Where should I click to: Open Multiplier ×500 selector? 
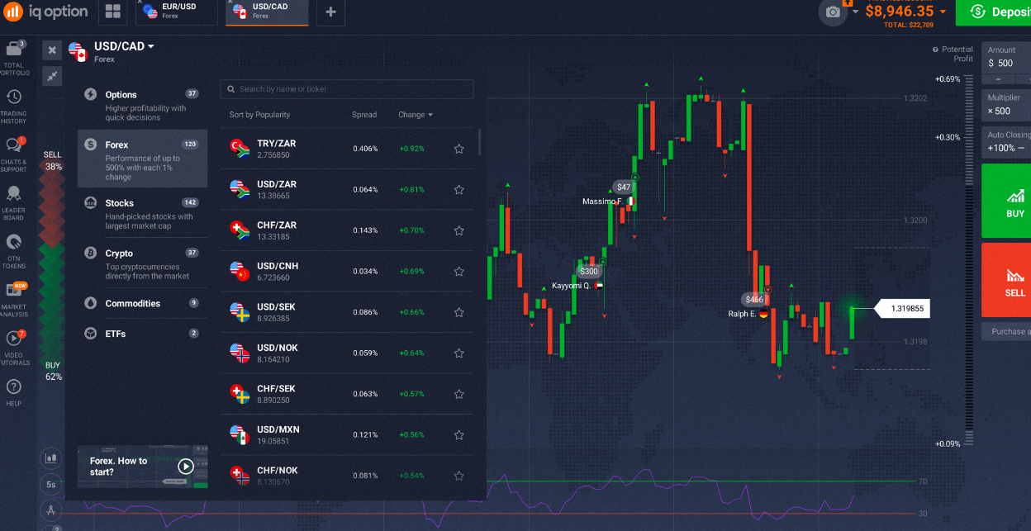pyautogui.click(x=1006, y=105)
